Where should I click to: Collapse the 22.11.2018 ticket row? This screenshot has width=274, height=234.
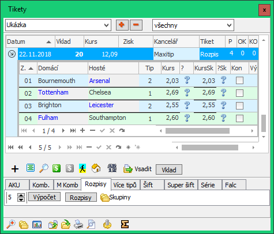coord(12,54)
